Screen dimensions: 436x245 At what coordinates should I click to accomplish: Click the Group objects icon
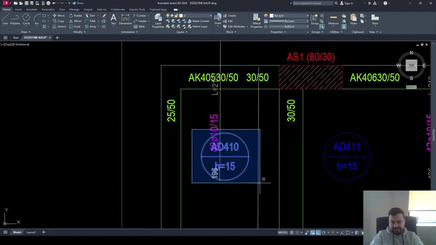(314, 19)
